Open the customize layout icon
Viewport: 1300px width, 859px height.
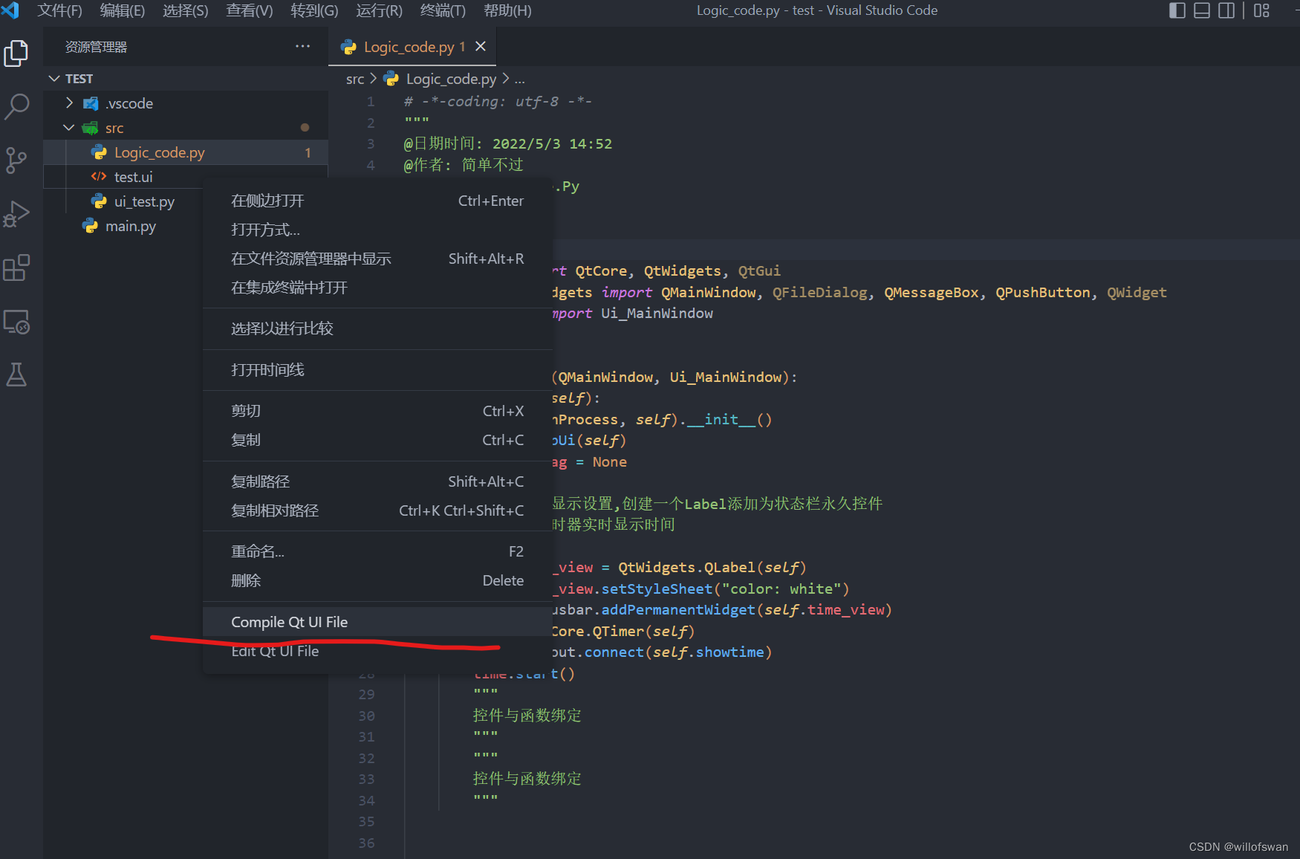[1261, 10]
